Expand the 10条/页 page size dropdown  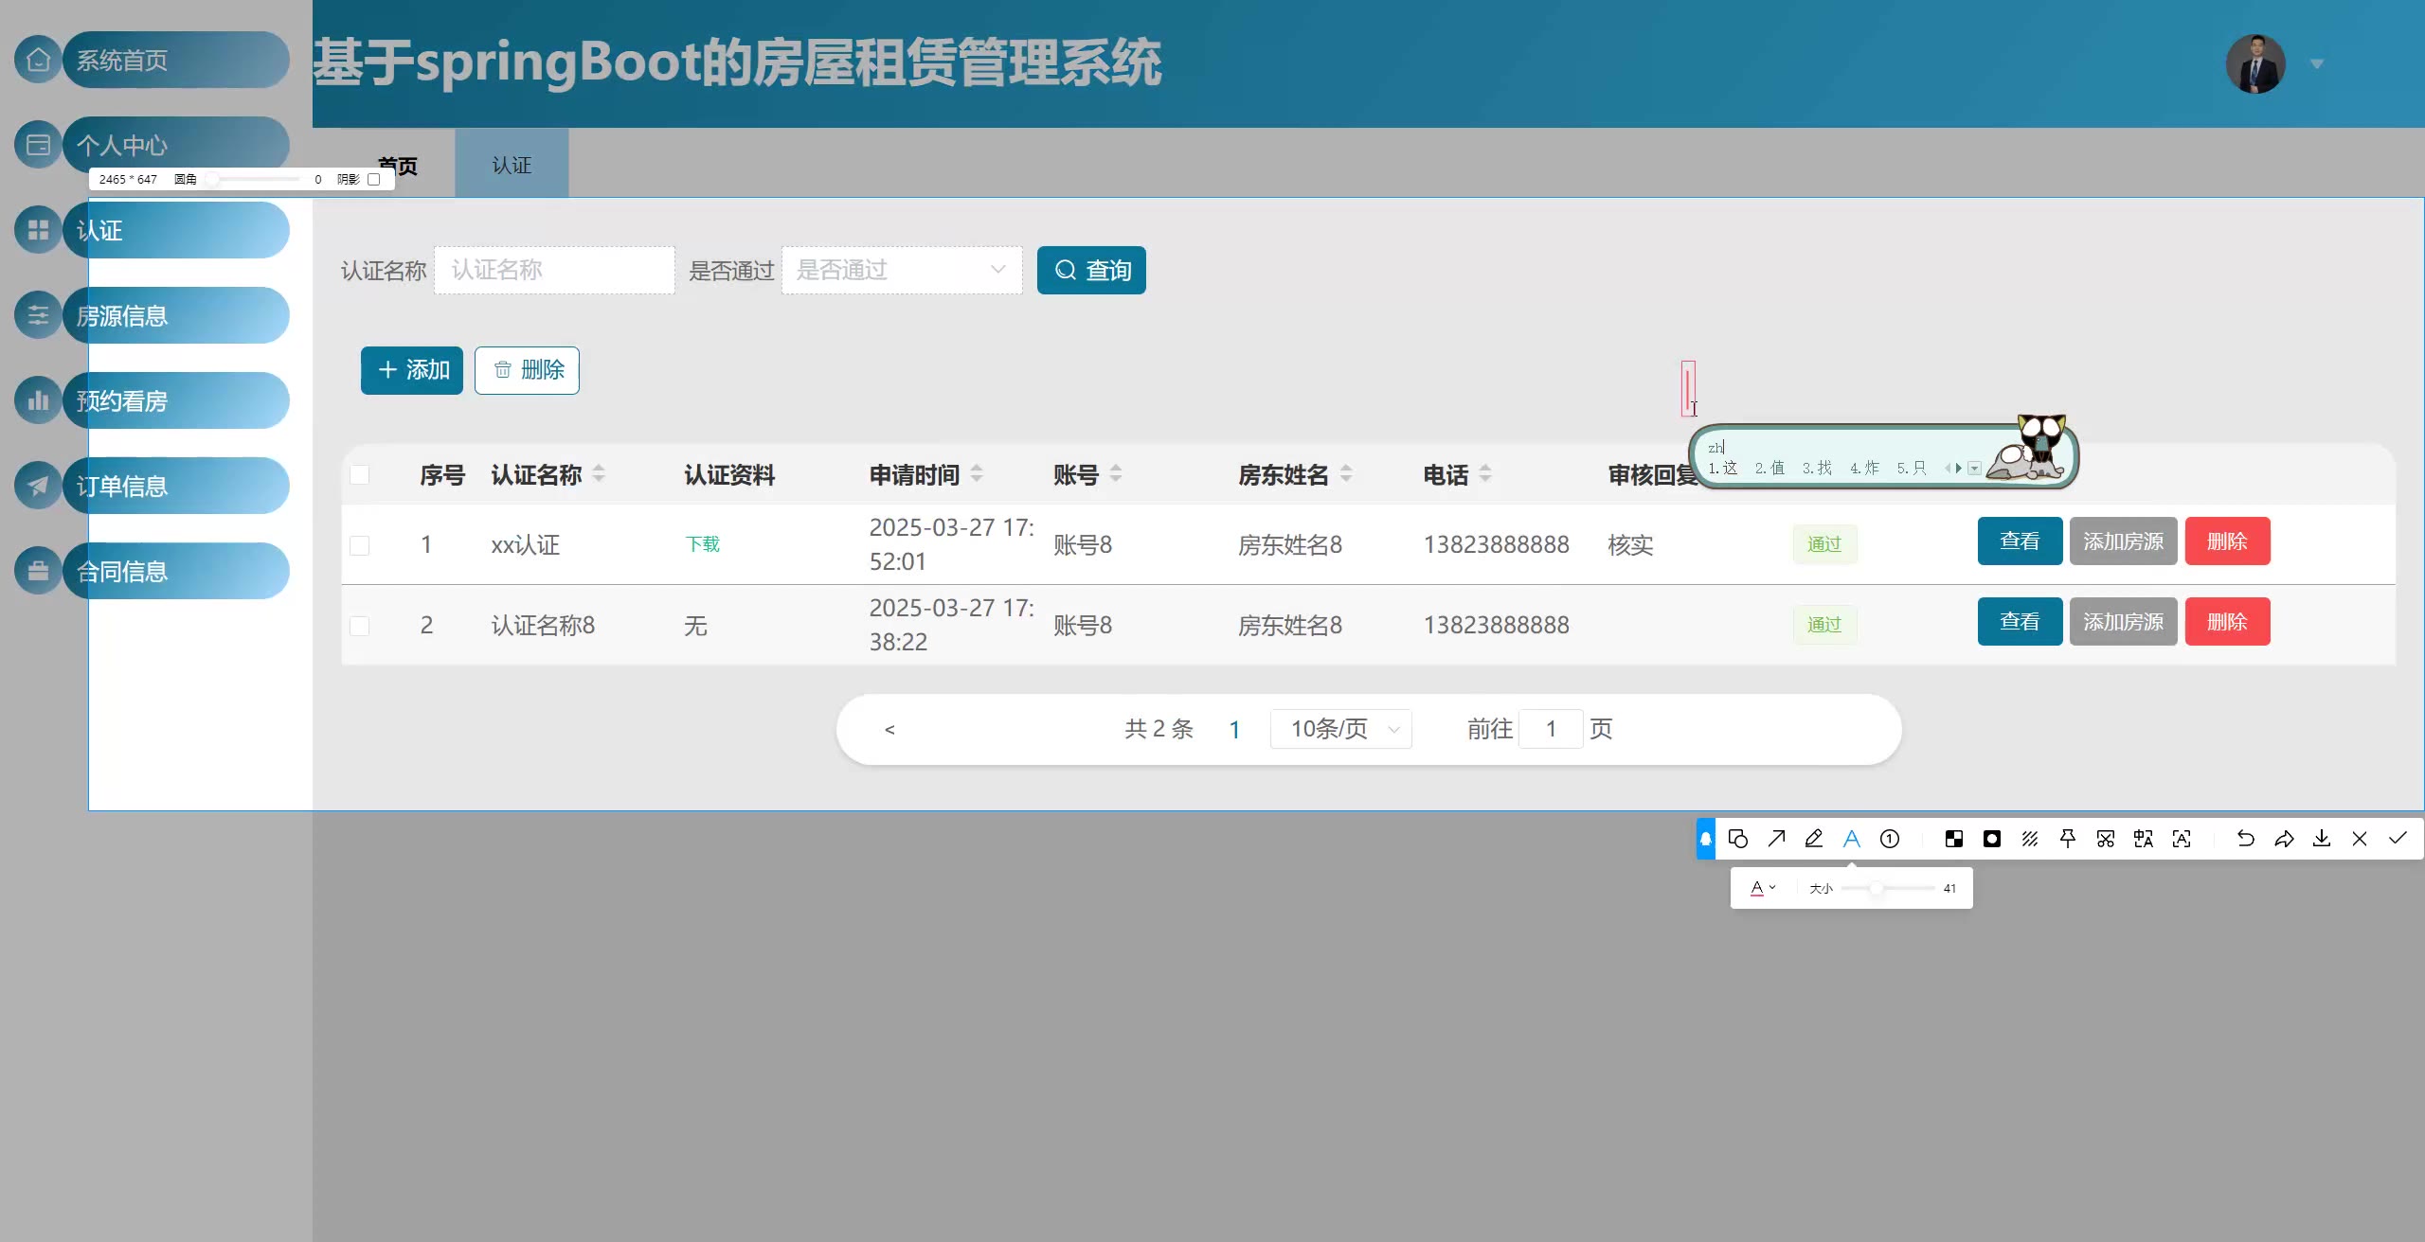tap(1340, 729)
